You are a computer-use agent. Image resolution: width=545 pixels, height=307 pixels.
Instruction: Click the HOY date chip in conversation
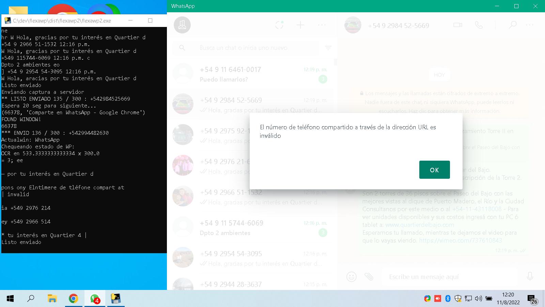pos(439,75)
